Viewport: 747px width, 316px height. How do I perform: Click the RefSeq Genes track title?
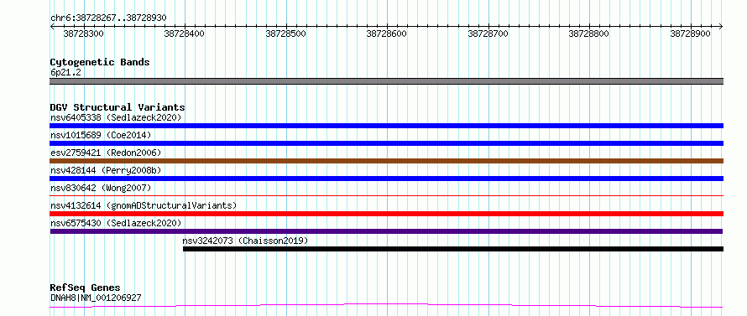click(x=85, y=288)
